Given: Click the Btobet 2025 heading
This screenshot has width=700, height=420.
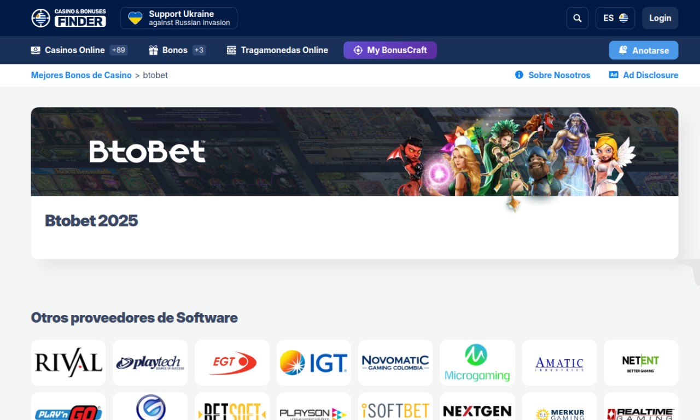Looking at the screenshot, I should [91, 221].
